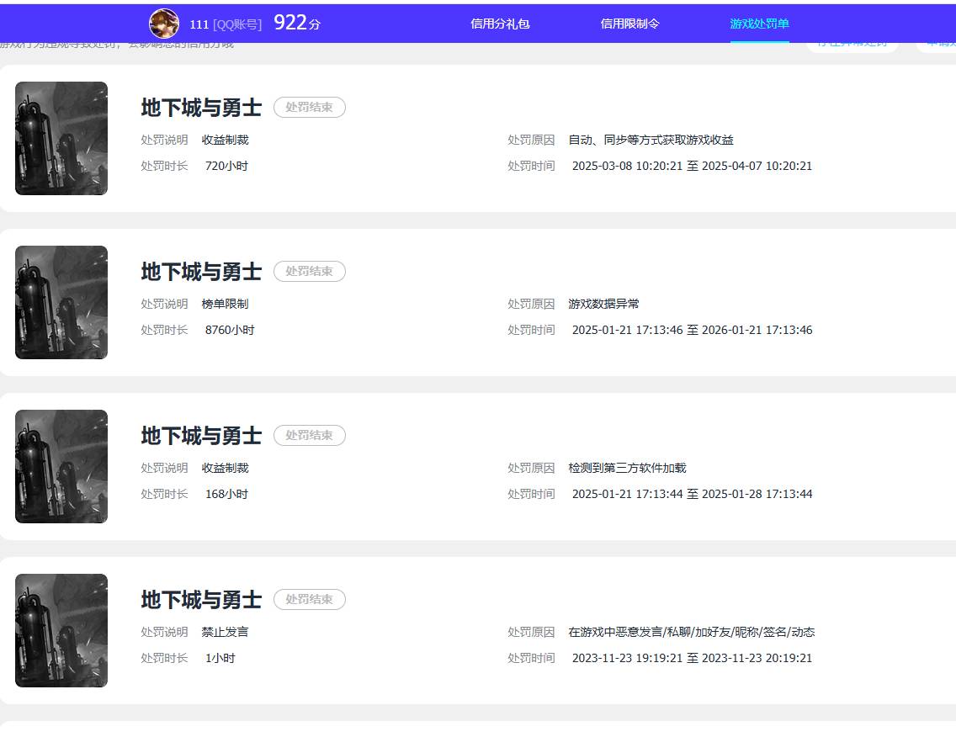Click the 处罚结束 badge on the 榜单限制 penalty
Screen dimensions: 956x737
pyautogui.click(x=310, y=271)
